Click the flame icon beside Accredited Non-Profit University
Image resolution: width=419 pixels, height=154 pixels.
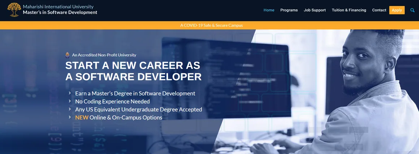[67, 55]
